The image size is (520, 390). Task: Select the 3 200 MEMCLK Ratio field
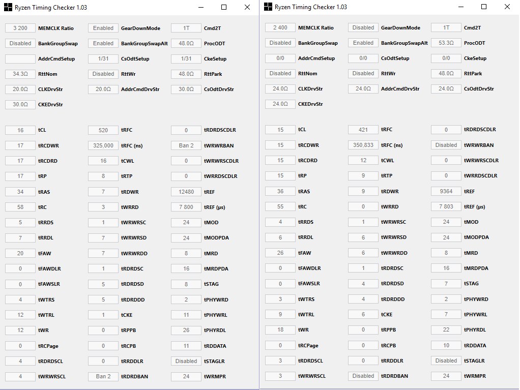(x=20, y=28)
